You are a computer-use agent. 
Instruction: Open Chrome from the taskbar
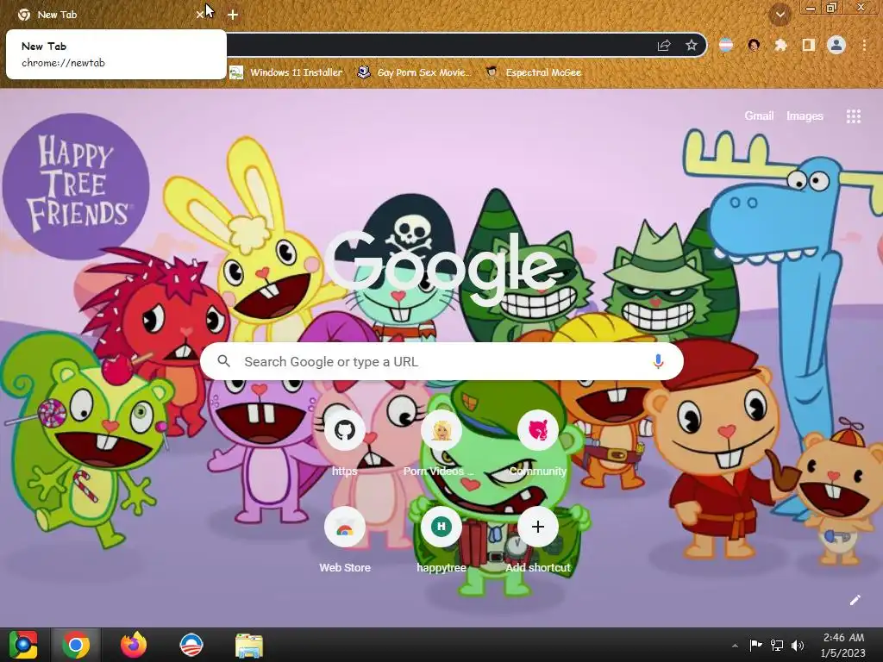point(76,645)
